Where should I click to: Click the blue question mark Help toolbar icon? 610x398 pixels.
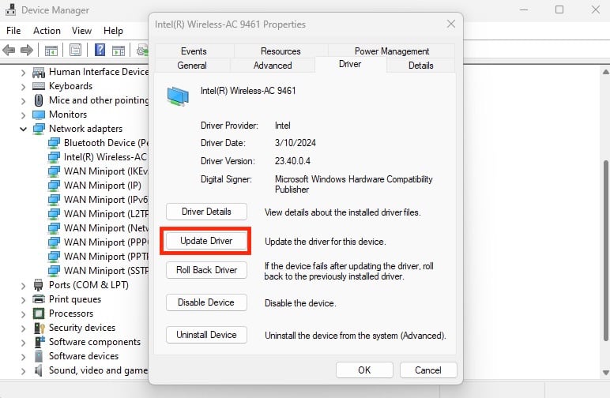pyautogui.click(x=100, y=50)
